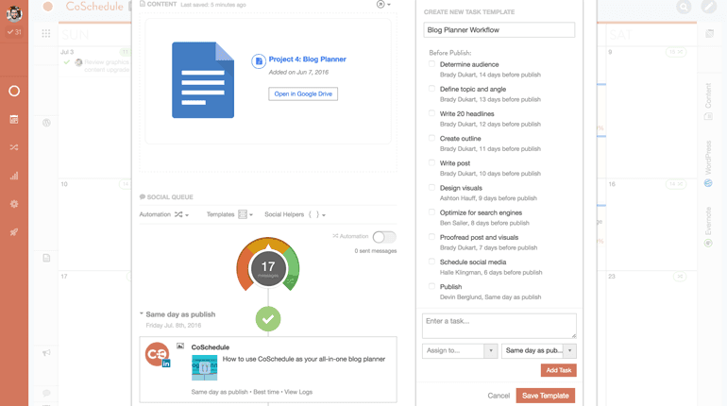Click the template name field Blog Planner Workflow
Image resolution: width=727 pixels, height=406 pixels.
(499, 29)
